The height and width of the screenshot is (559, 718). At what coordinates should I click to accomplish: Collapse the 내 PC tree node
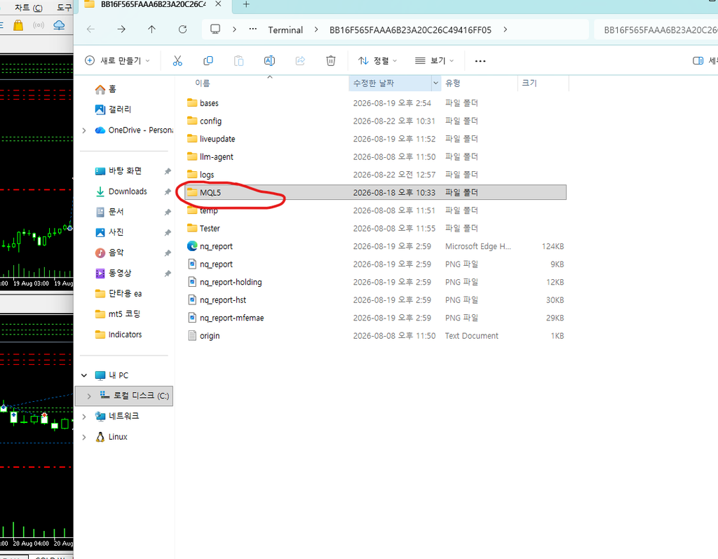coord(84,375)
